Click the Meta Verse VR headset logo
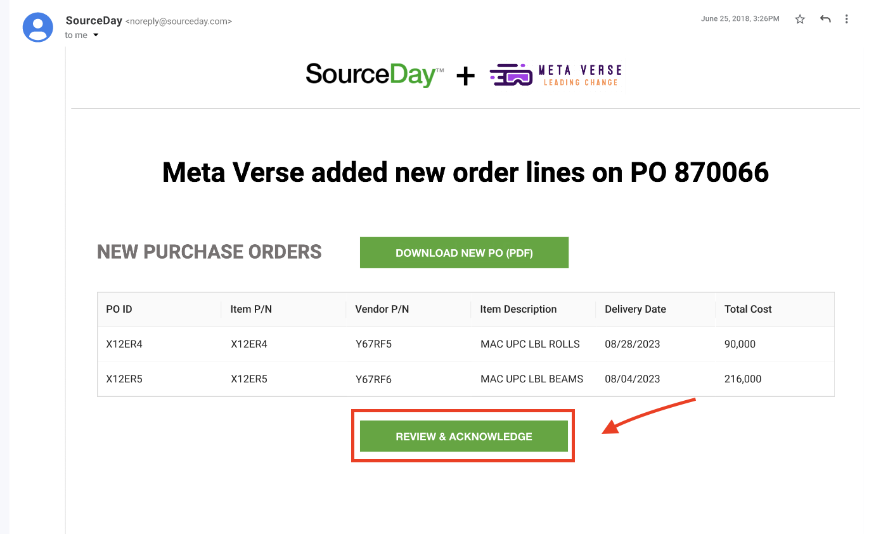The image size is (876, 534). tap(511, 75)
